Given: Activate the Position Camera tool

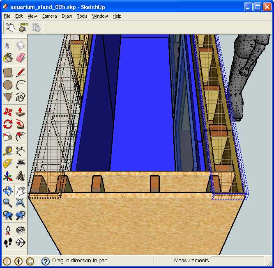Looking at the screenshot, I should [8, 230].
